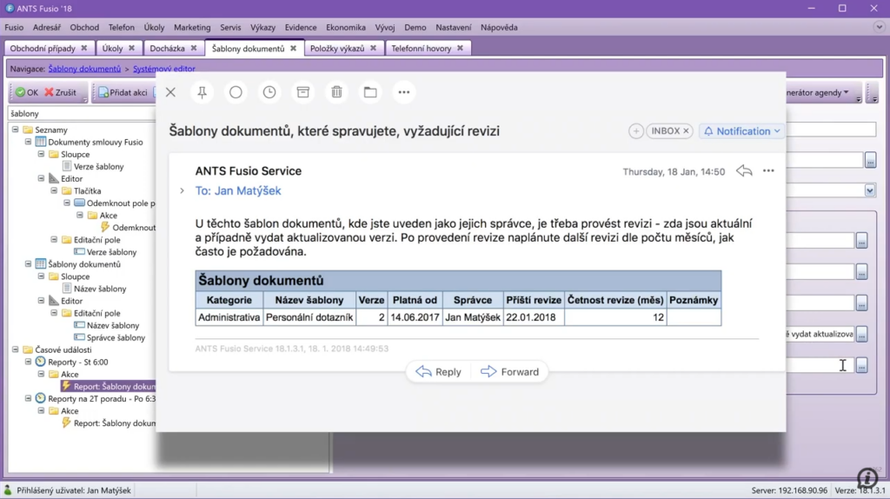Pin the email with the pin icon

(203, 92)
